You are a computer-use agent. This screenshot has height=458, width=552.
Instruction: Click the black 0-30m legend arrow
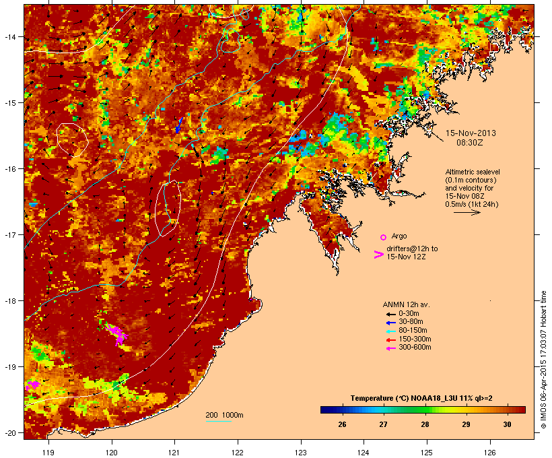391,315
